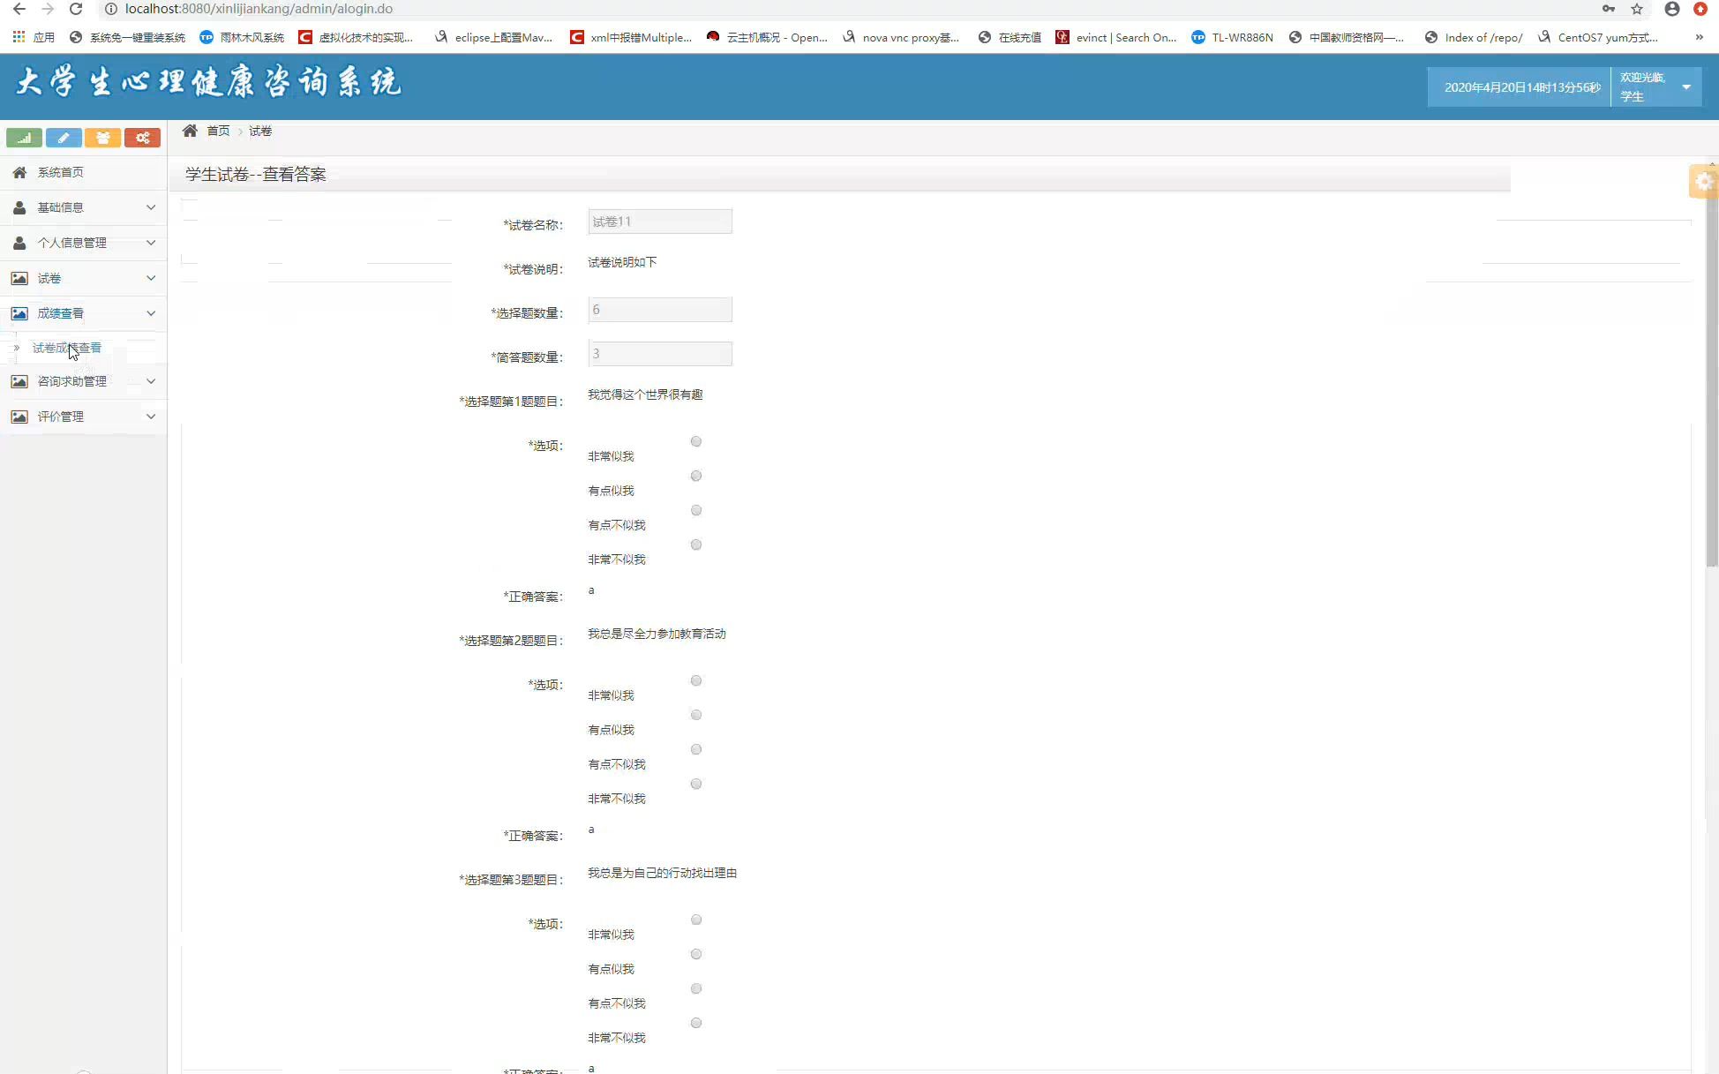
Task: Select 非常似我 for question 3
Action: click(x=696, y=920)
